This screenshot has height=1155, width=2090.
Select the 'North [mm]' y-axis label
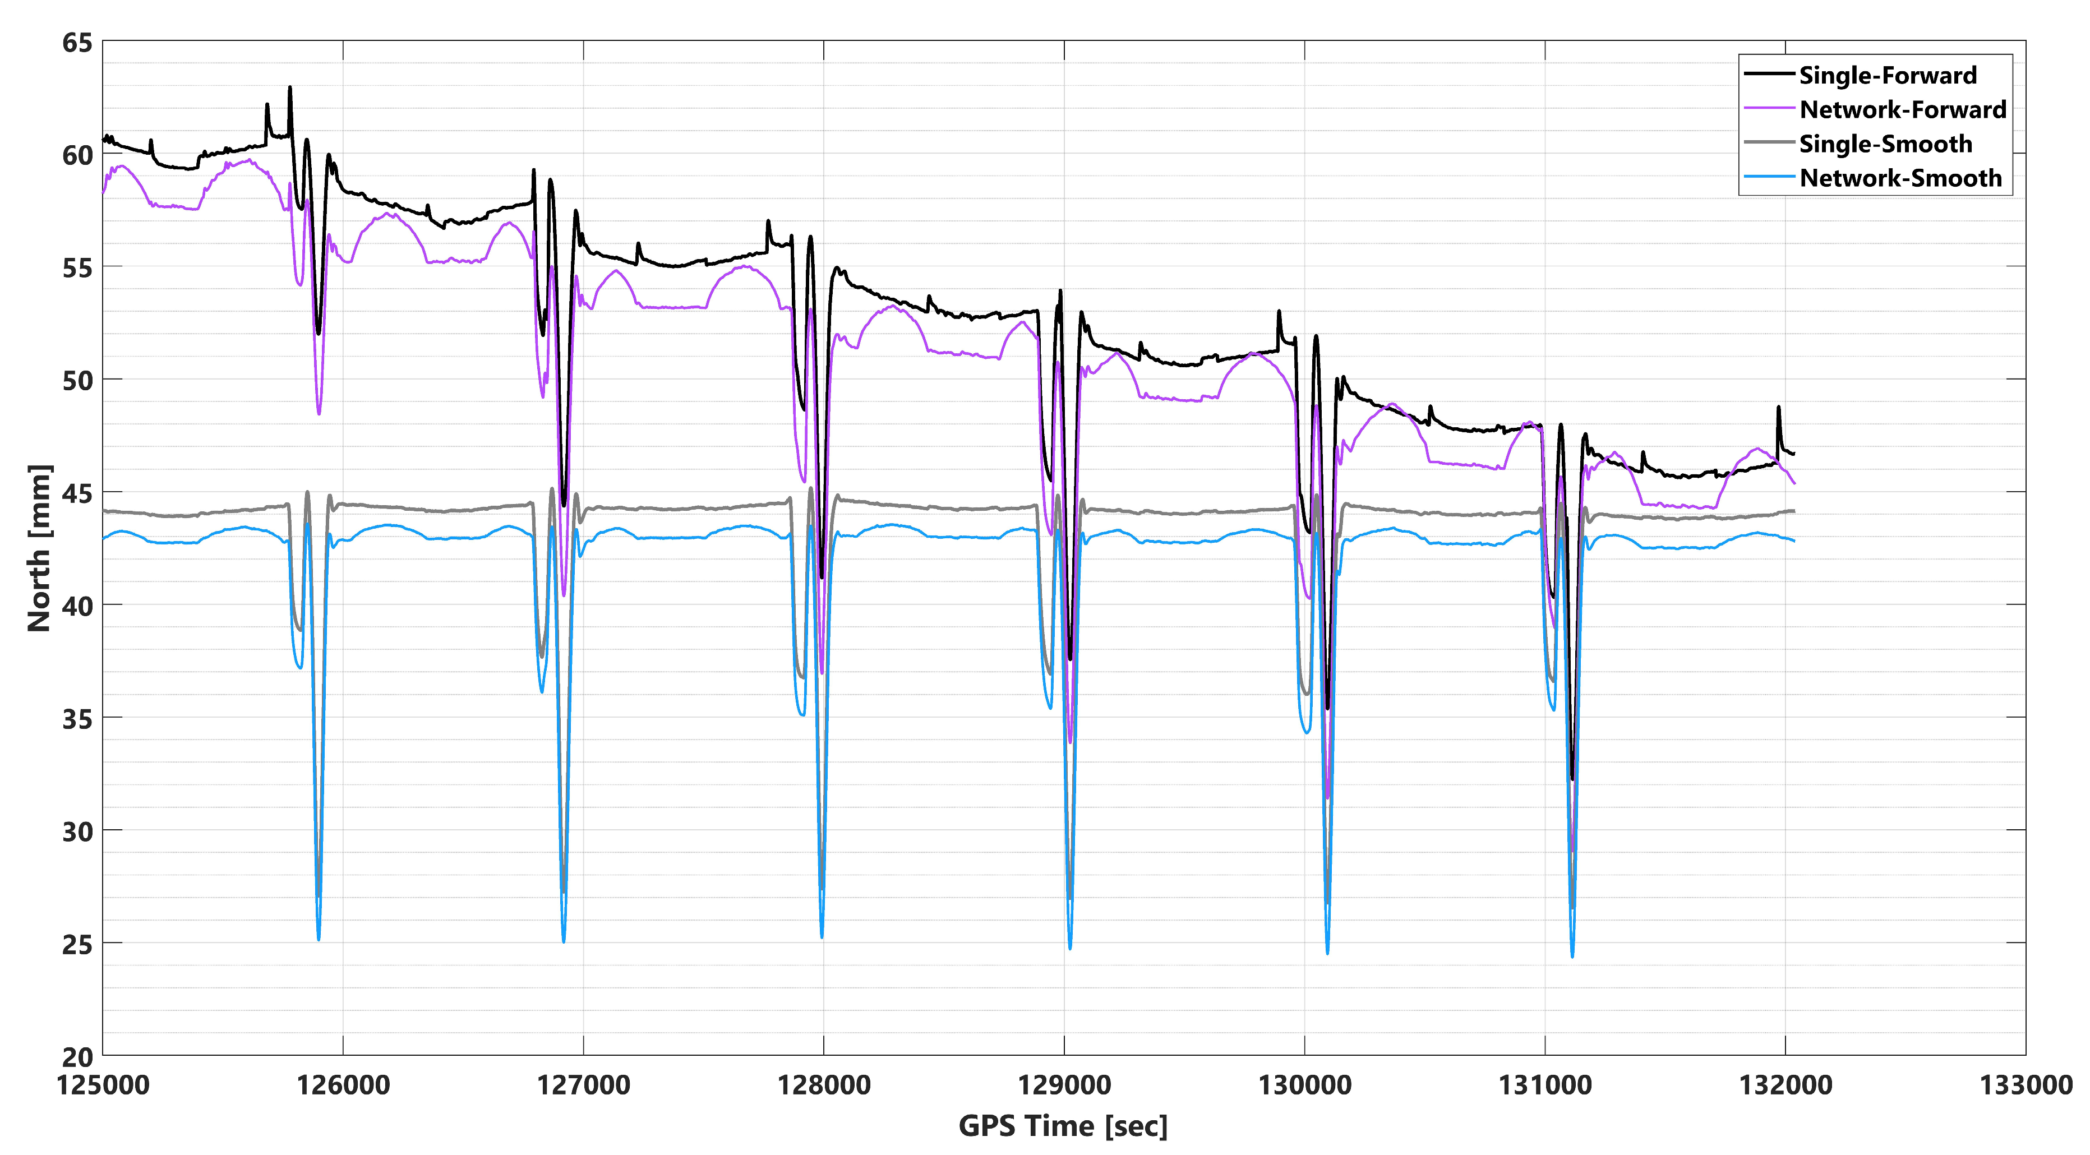tap(39, 548)
